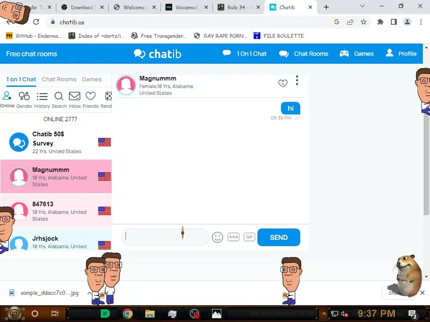This screenshot has width=430, height=322.
Task: Open Profile in header navigation
Action: 401,54
